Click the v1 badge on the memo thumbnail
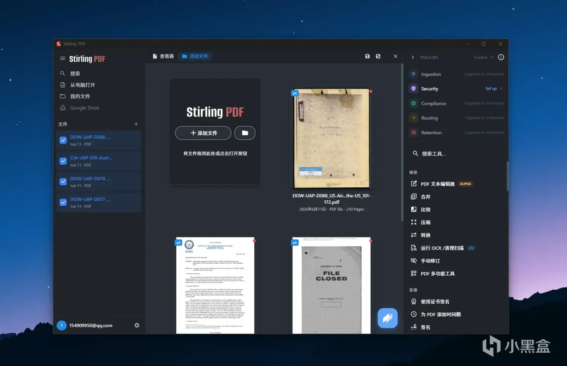Viewport: 567px width, 366px height. [179, 243]
